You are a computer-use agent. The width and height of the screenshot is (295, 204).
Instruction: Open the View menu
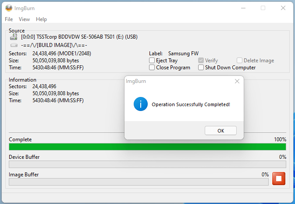tap(25, 19)
